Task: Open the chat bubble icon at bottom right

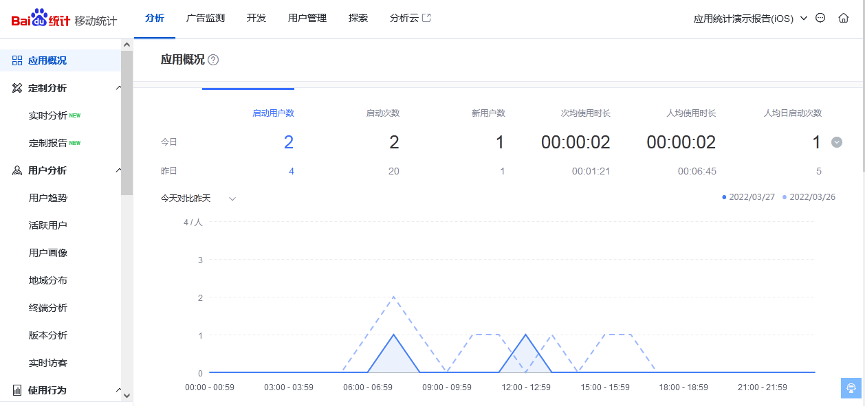Action: [x=850, y=388]
